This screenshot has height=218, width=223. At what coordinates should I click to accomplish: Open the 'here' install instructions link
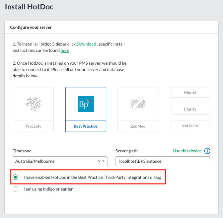click(65, 51)
